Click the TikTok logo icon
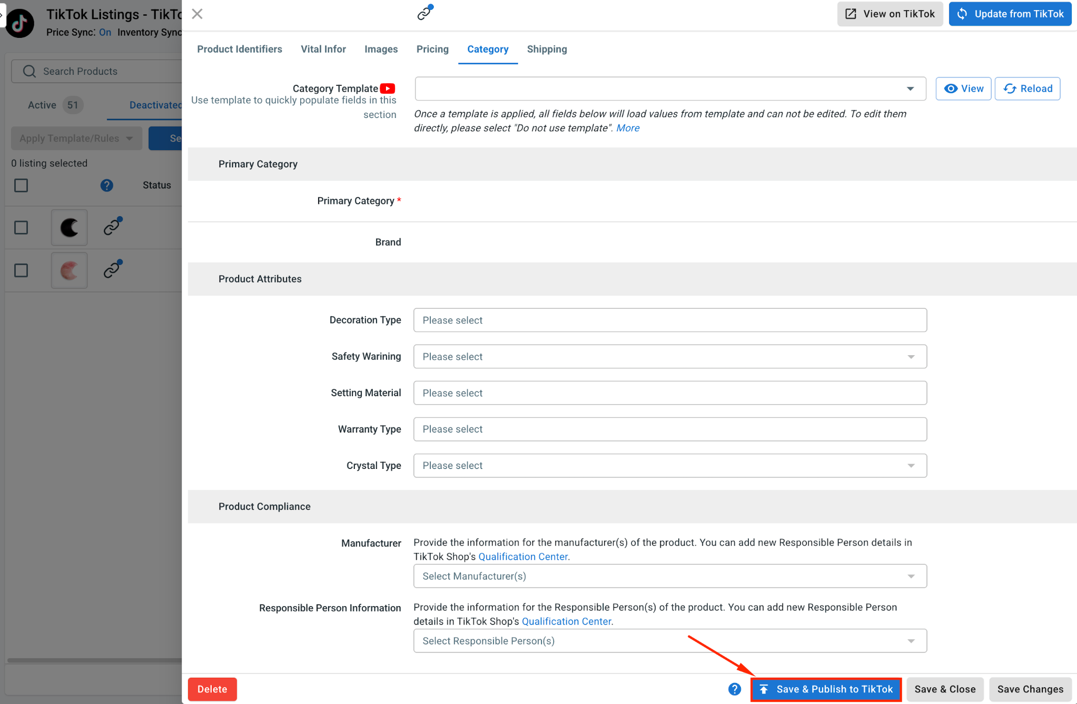This screenshot has width=1077, height=704. coord(20,23)
